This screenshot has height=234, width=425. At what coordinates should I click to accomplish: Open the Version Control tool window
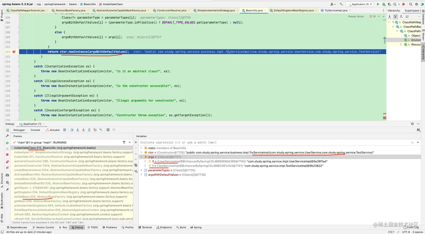tap(43, 227)
